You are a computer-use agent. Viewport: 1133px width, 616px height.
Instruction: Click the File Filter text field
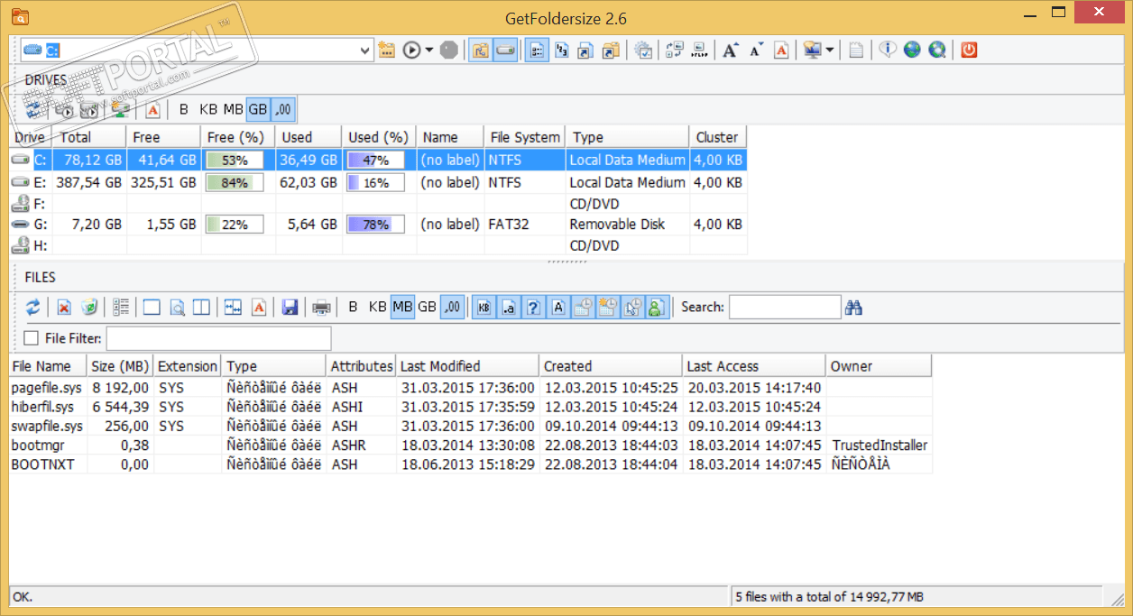[x=219, y=338]
